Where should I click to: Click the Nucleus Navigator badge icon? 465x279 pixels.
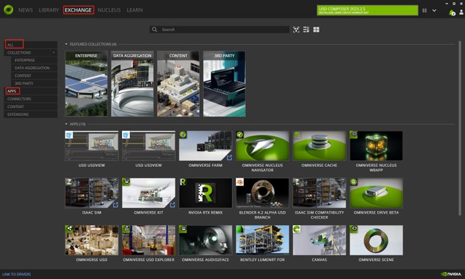(x=240, y=135)
